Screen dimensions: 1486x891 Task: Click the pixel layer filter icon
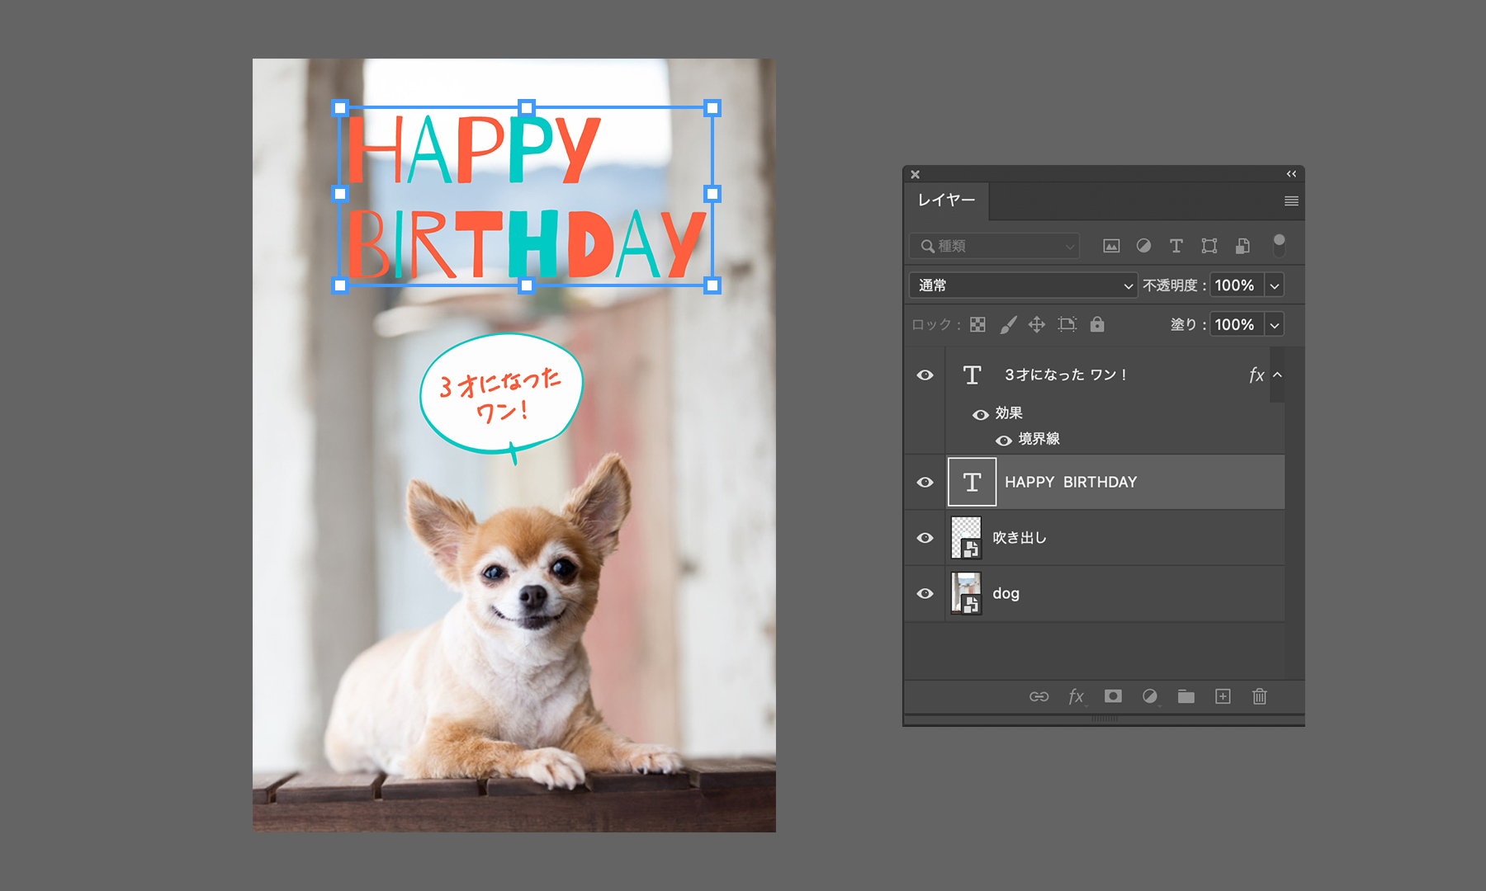tap(1111, 246)
